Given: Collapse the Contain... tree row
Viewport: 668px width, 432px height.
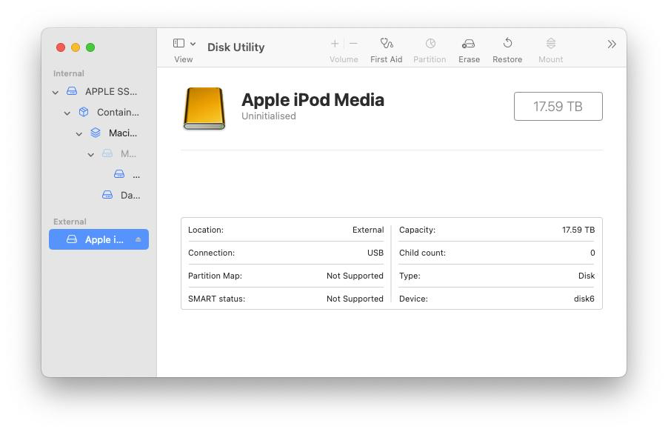Looking at the screenshot, I should [x=67, y=113].
